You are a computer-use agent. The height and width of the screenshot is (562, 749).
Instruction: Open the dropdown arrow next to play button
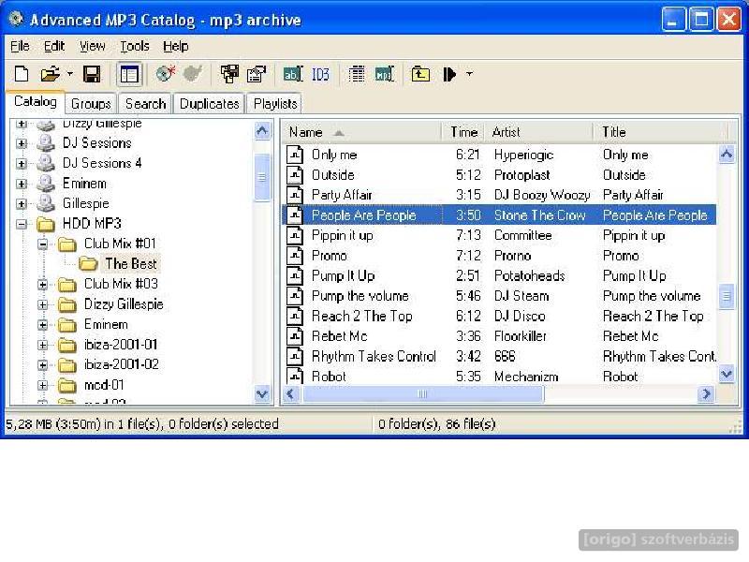(x=470, y=74)
